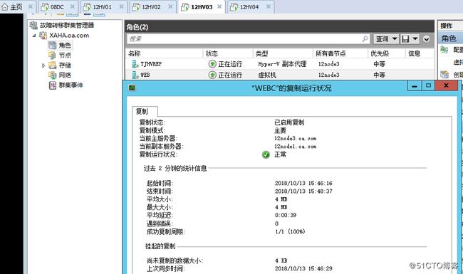The image size is (463, 274).
Task: Open the 12HV02 VM tab
Action: pyautogui.click(x=151, y=7)
